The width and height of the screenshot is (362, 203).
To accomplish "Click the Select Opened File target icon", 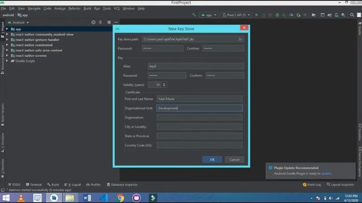I will (93, 23).
